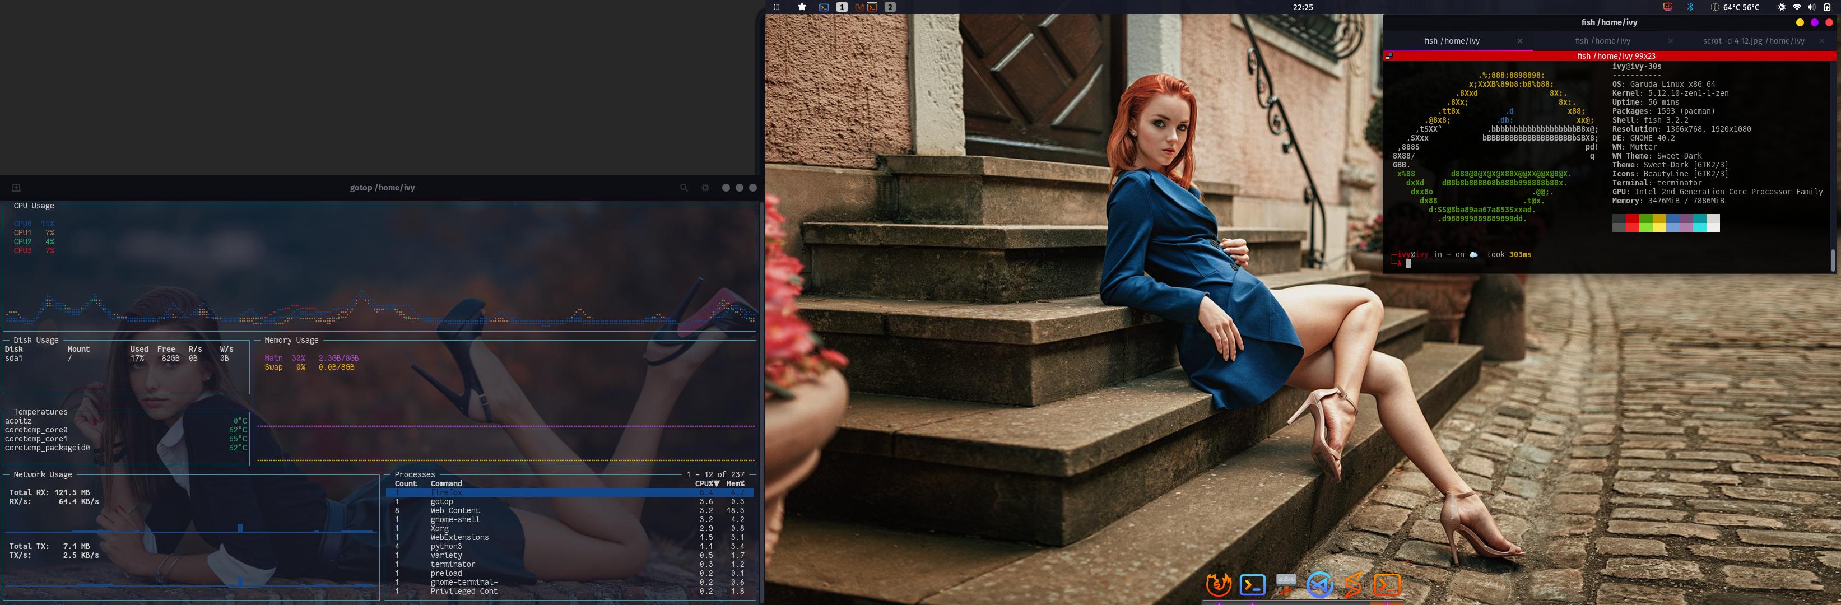
Task: Open the gear menu in gotop window header
Action: [x=705, y=188]
